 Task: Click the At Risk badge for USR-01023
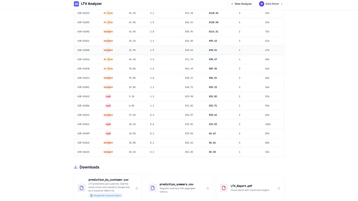click(x=108, y=13)
